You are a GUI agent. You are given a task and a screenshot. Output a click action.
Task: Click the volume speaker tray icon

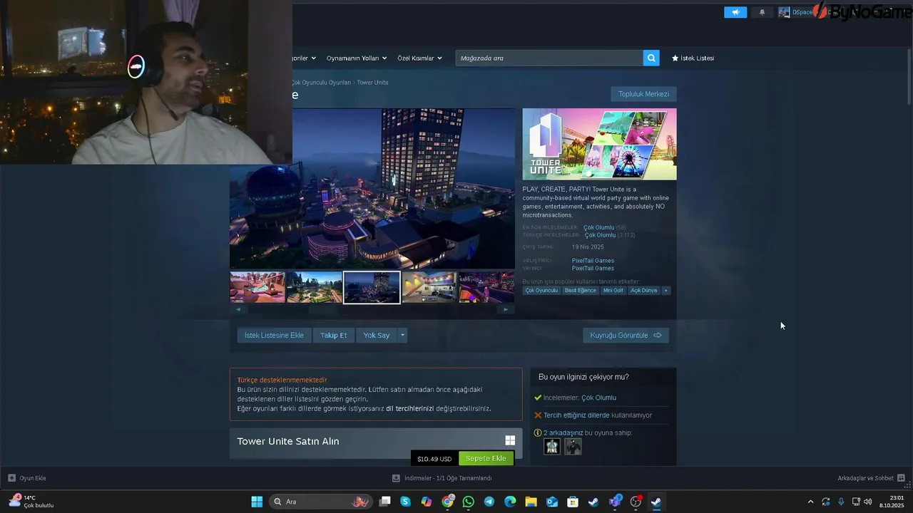pos(868,502)
